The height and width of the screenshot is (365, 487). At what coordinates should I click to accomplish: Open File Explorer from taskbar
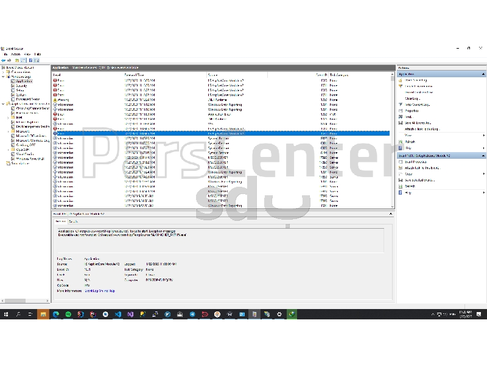pyautogui.click(x=43, y=315)
